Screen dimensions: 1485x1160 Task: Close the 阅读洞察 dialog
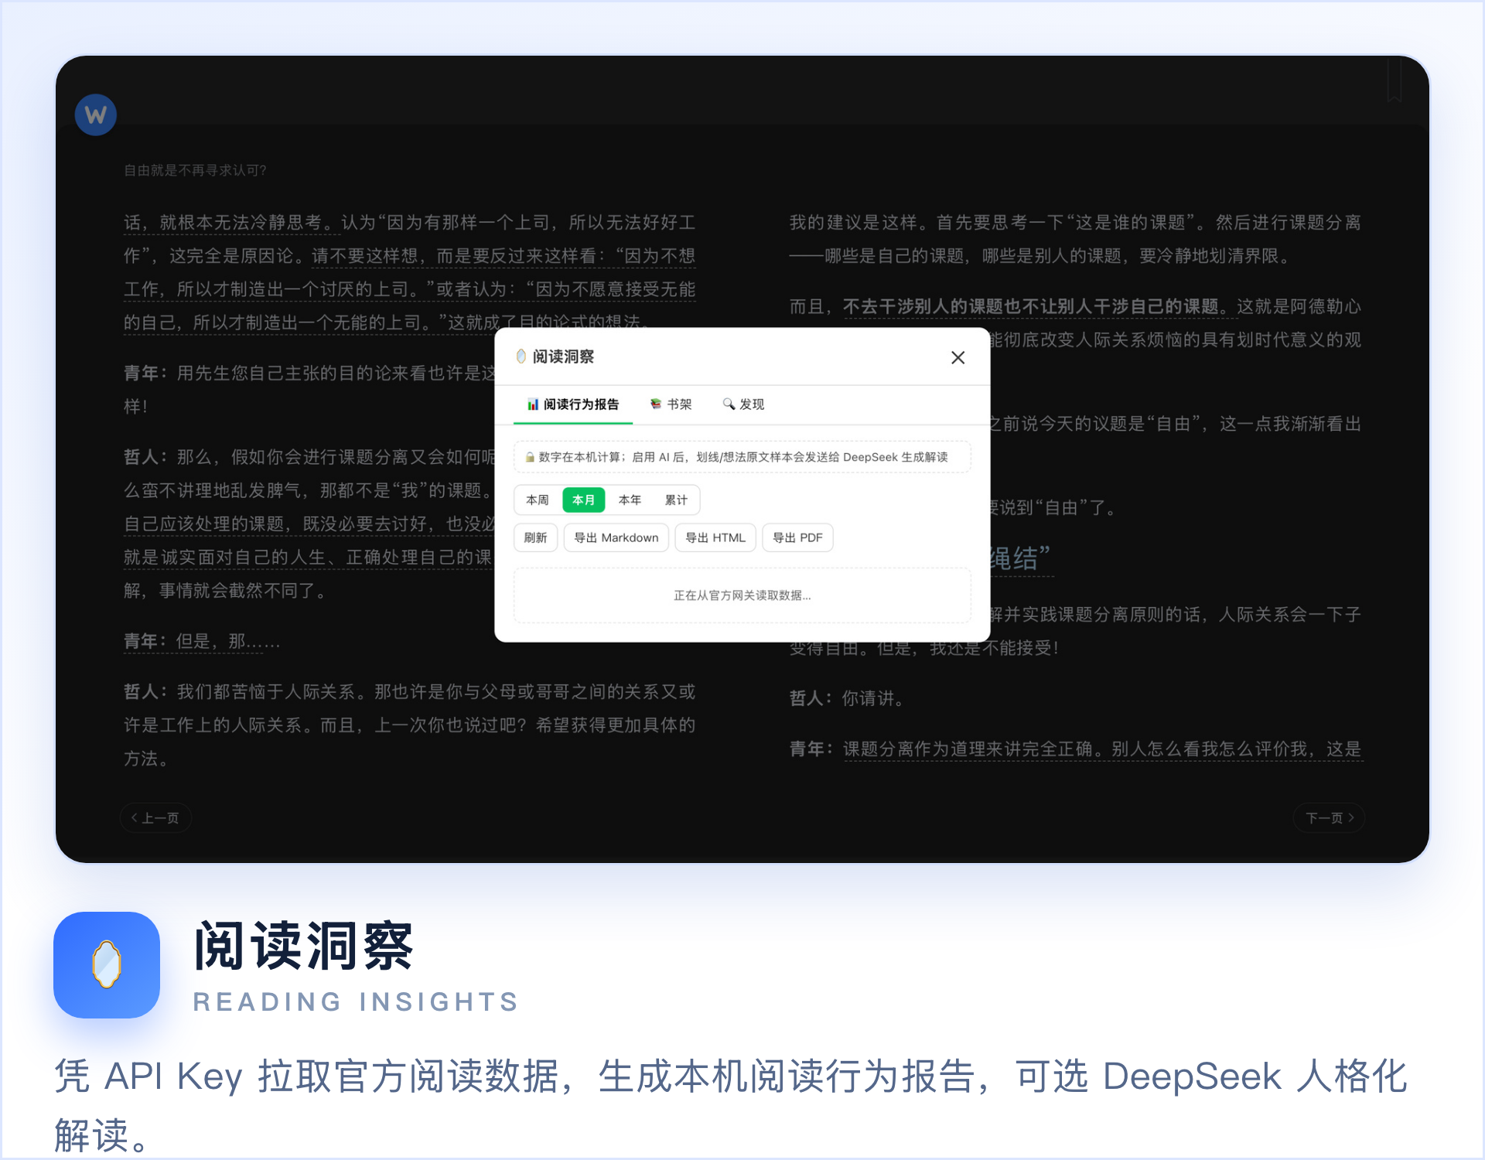click(958, 357)
